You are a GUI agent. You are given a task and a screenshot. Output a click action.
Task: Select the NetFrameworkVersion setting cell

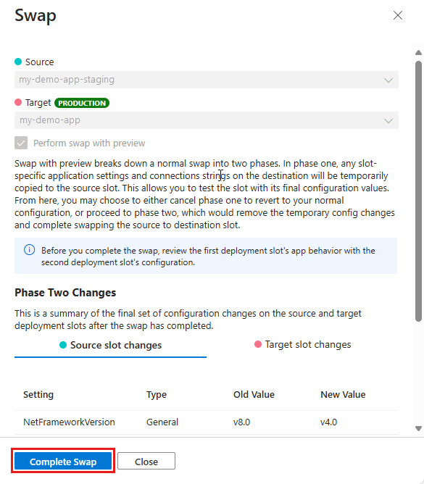tap(69, 422)
